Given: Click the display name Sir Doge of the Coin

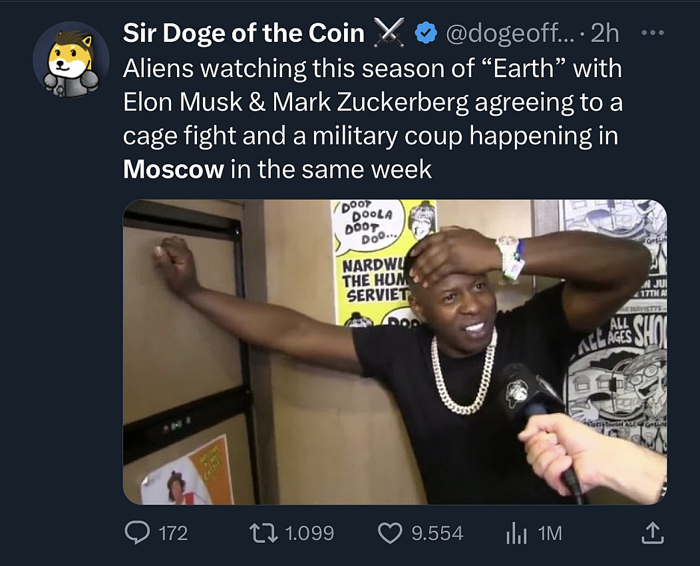Looking at the screenshot, I should point(244,34).
